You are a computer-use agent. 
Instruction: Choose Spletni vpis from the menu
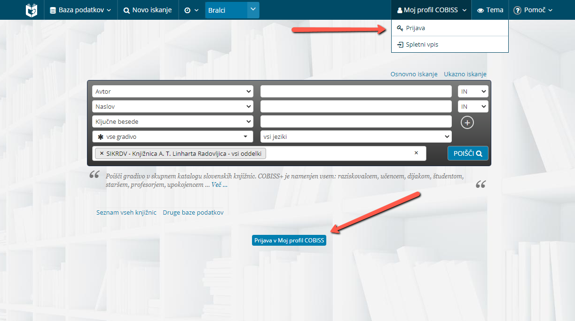450,45
